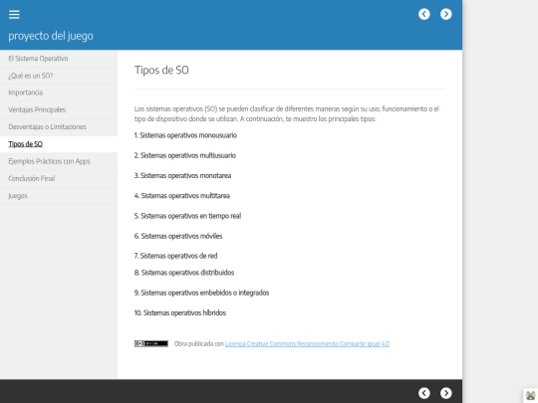The height and width of the screenshot is (403, 538).
Task: Go to next page using top arrow
Action: click(446, 14)
